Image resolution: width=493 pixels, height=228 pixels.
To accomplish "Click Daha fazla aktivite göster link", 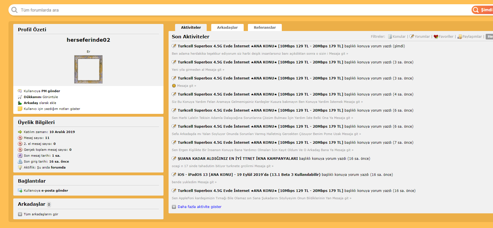I will click(x=200, y=207).
